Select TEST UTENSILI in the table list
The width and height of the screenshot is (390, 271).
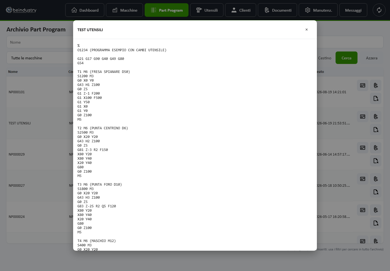tap(19, 123)
